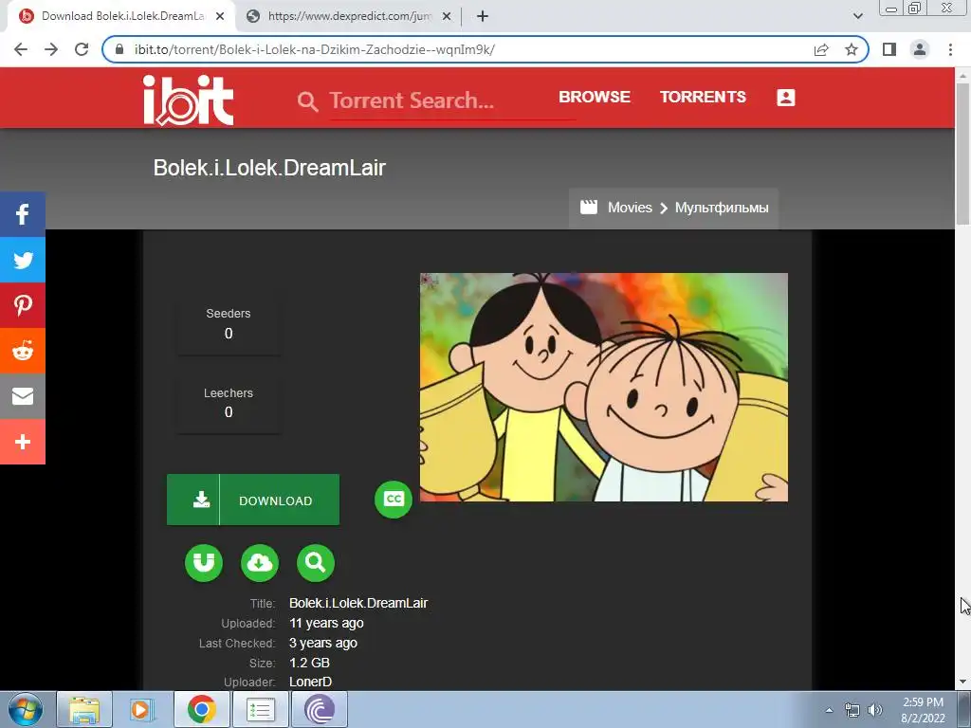Open the TORRENTS menu

[703, 98]
